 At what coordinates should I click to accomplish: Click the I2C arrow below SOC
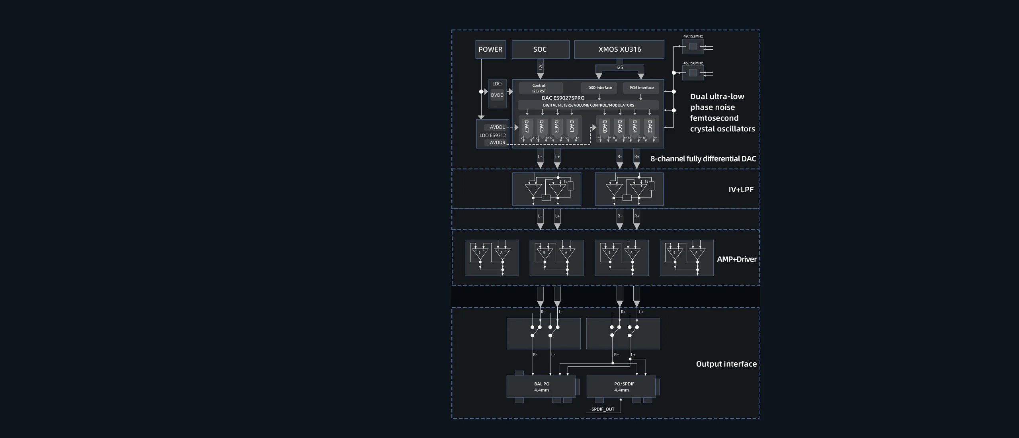click(540, 69)
